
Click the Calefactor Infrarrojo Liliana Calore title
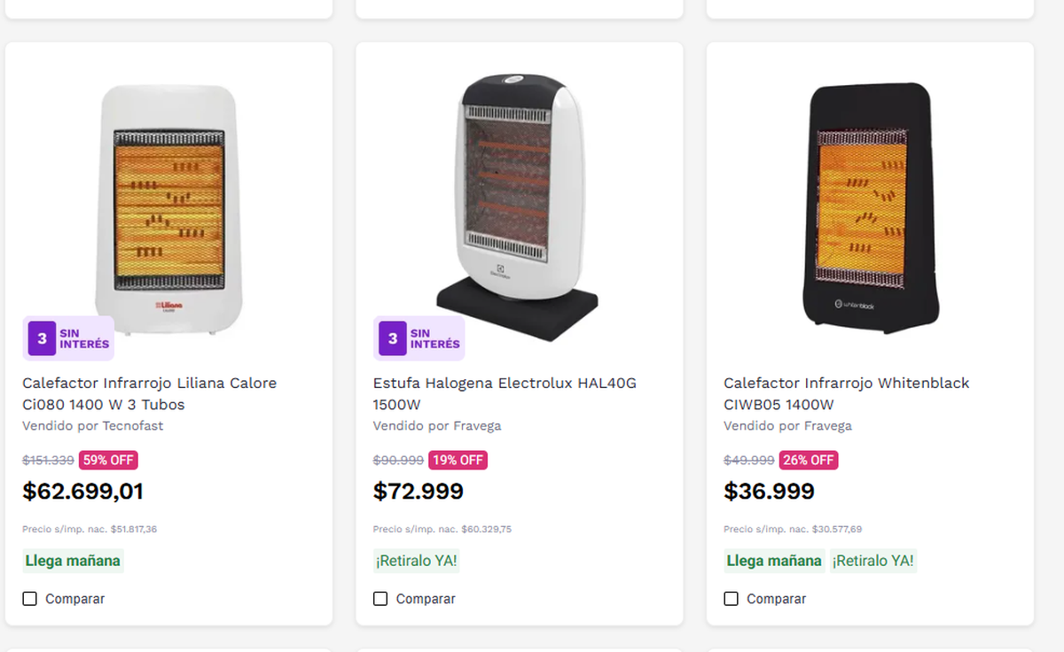[149, 393]
